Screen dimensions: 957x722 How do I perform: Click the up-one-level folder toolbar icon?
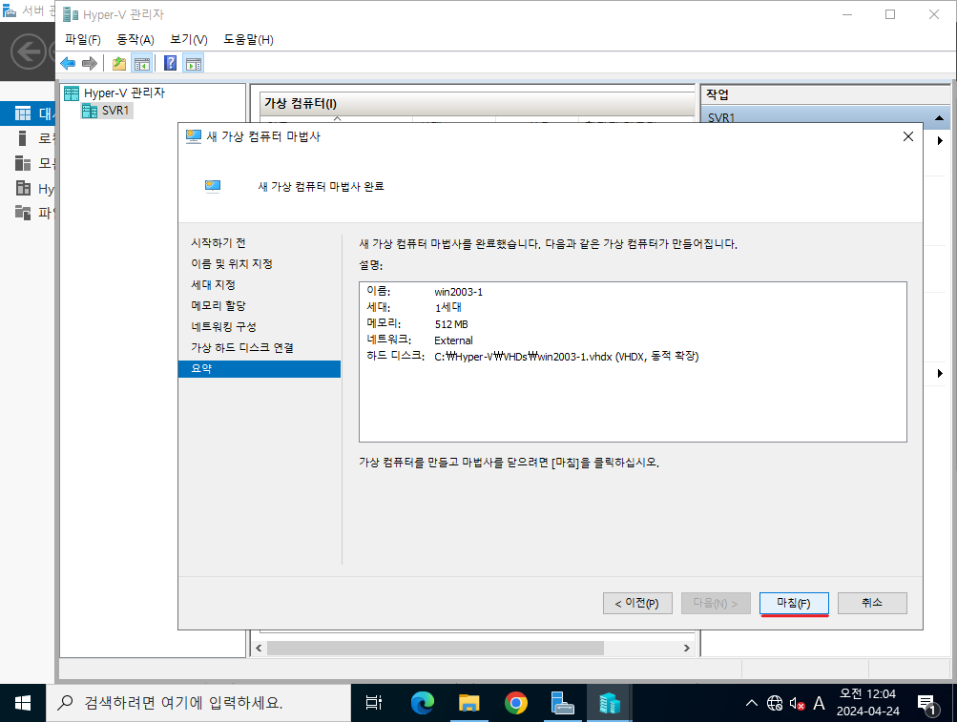pos(119,63)
